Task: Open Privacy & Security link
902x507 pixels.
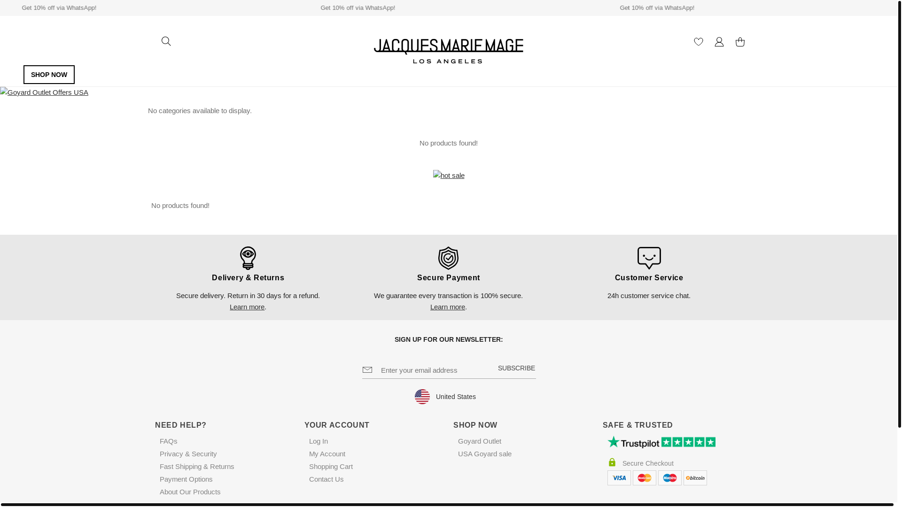Action: tap(188, 454)
